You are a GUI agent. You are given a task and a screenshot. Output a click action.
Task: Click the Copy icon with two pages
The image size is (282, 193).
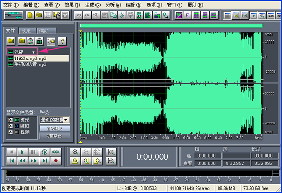tap(113, 15)
